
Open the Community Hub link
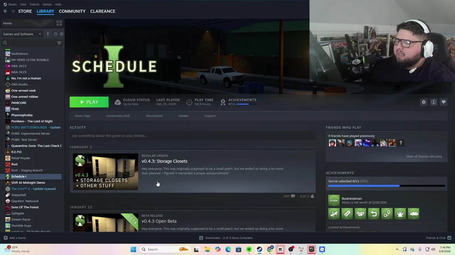click(x=118, y=116)
